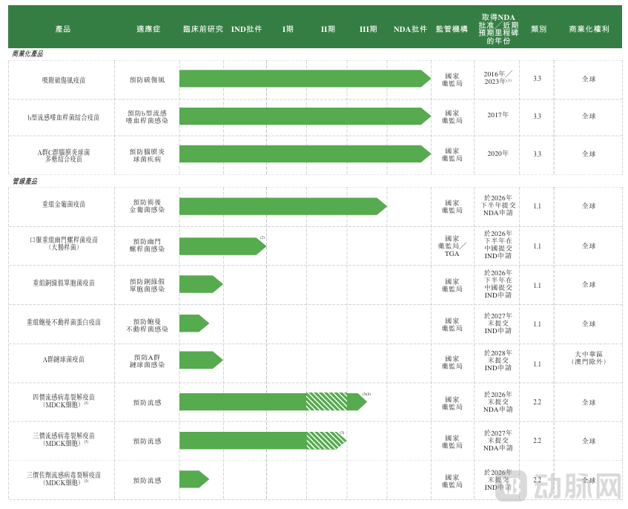
Task: Select product name b型流感嗜血桿菌結合疫苗
Action: [63, 117]
